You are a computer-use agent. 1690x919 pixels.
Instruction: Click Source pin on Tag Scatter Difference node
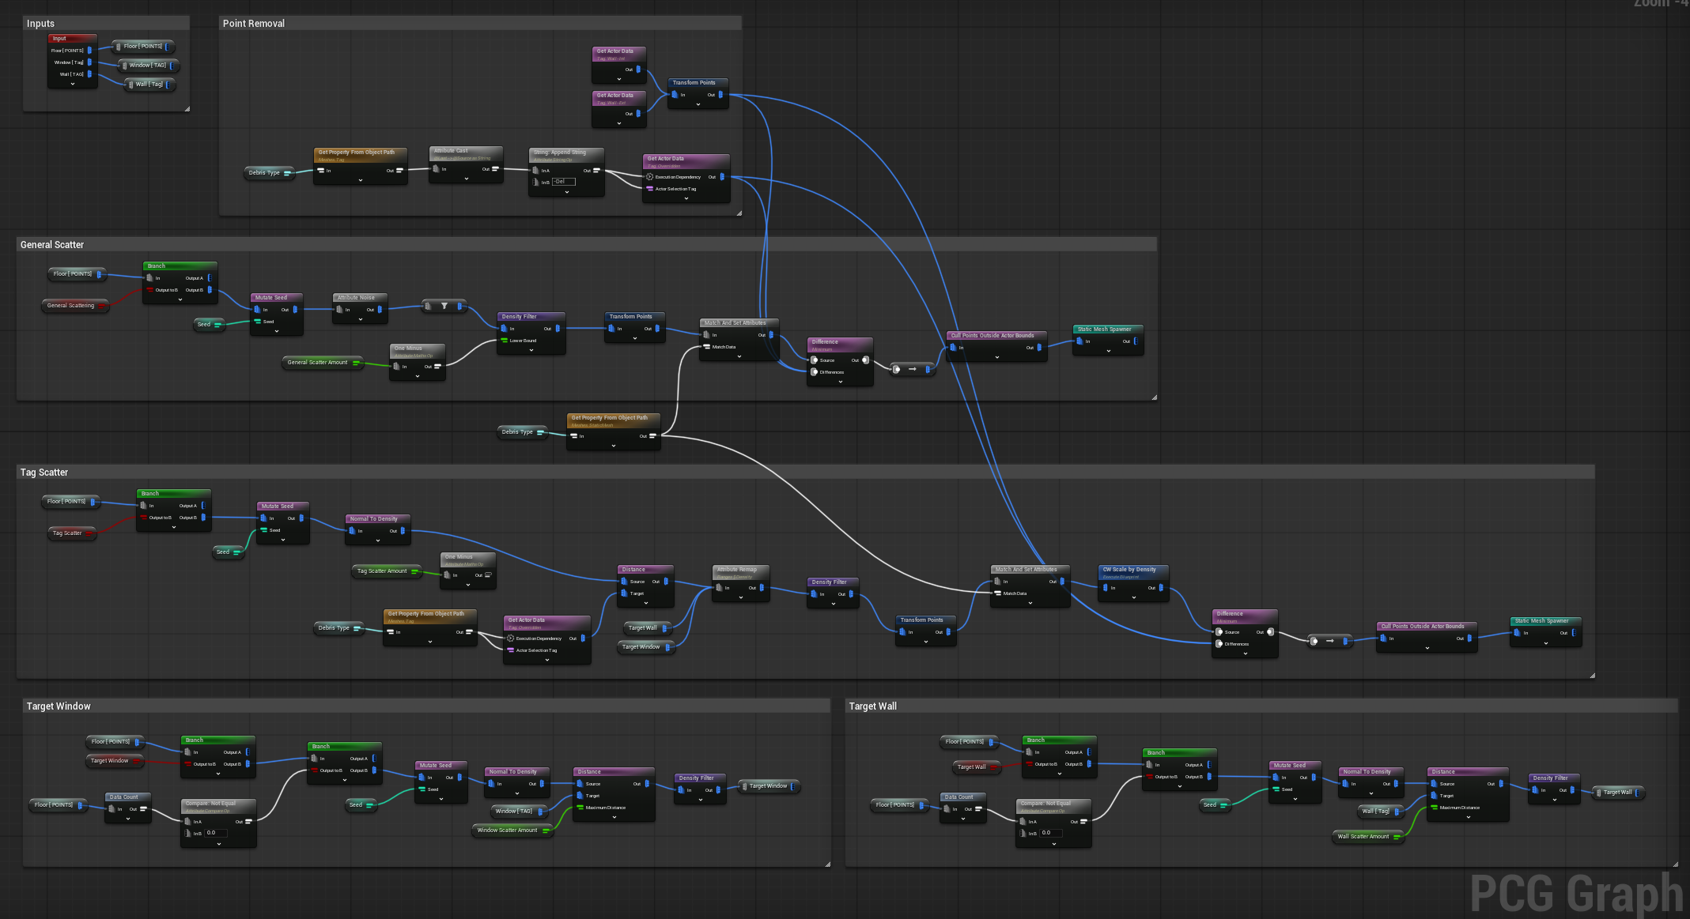coord(1219,632)
